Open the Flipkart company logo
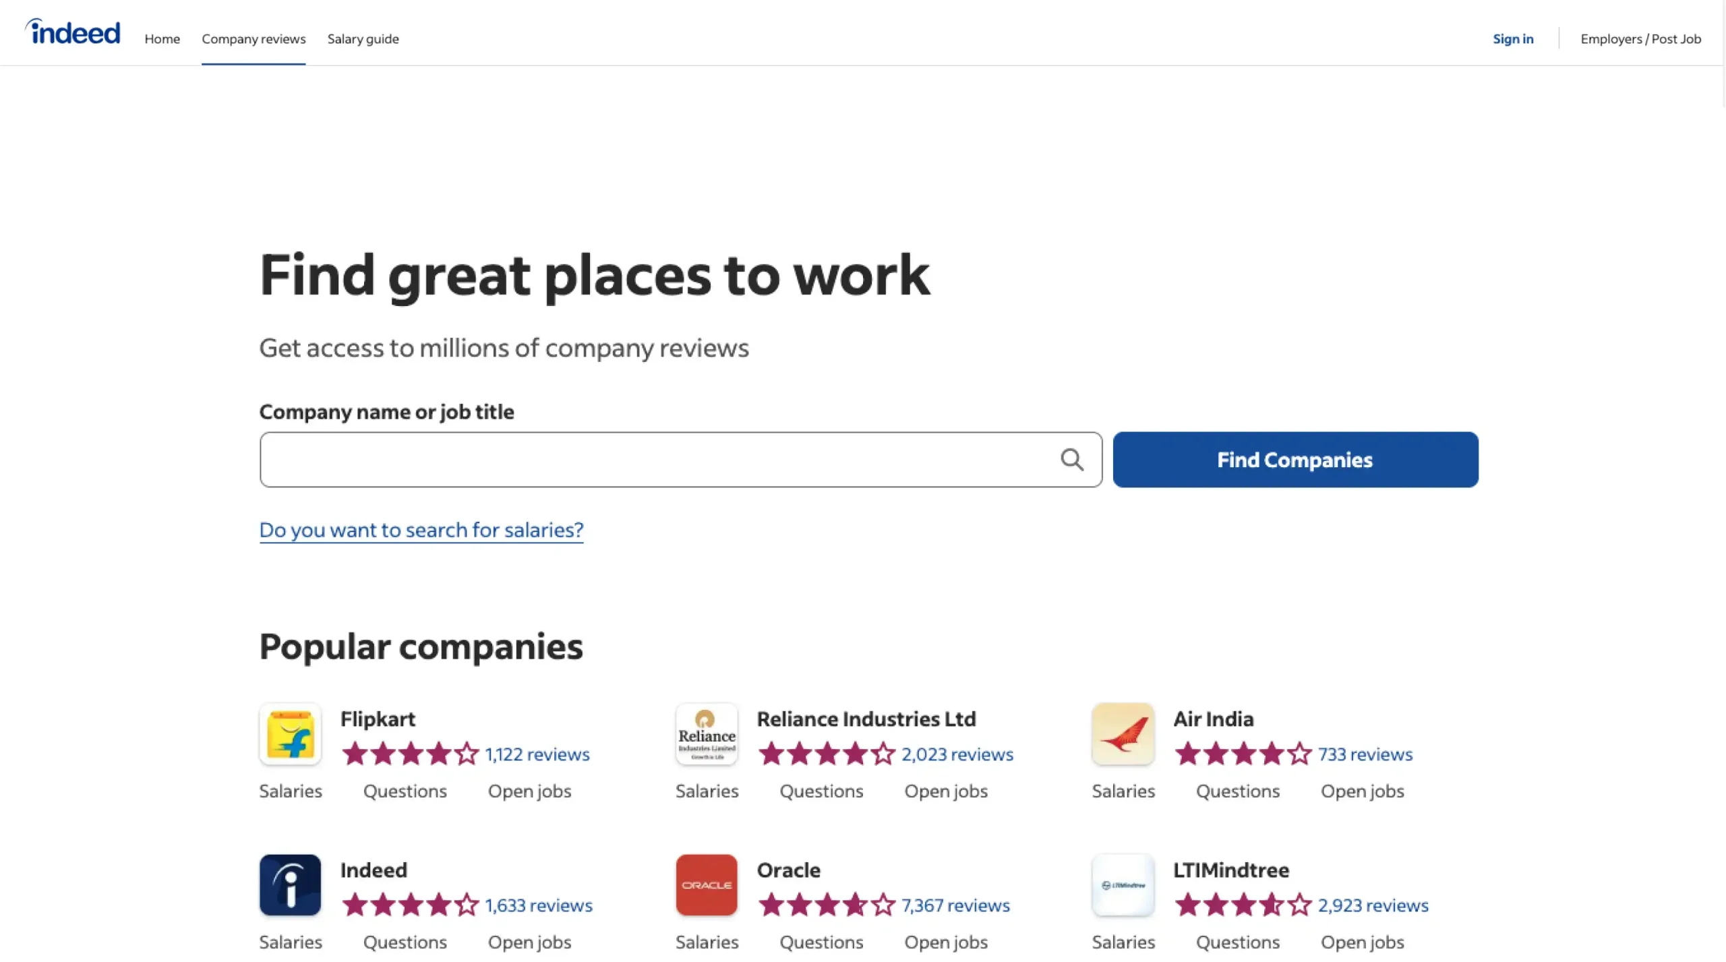The width and height of the screenshot is (1726, 962). pos(290,734)
